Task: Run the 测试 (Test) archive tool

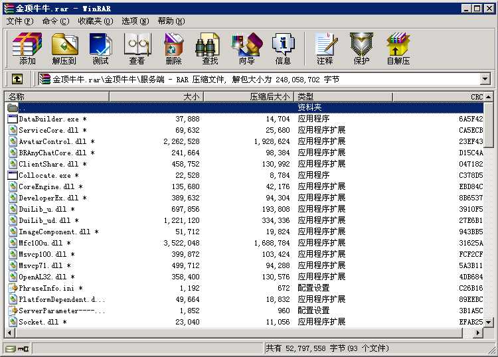Action: [100, 48]
